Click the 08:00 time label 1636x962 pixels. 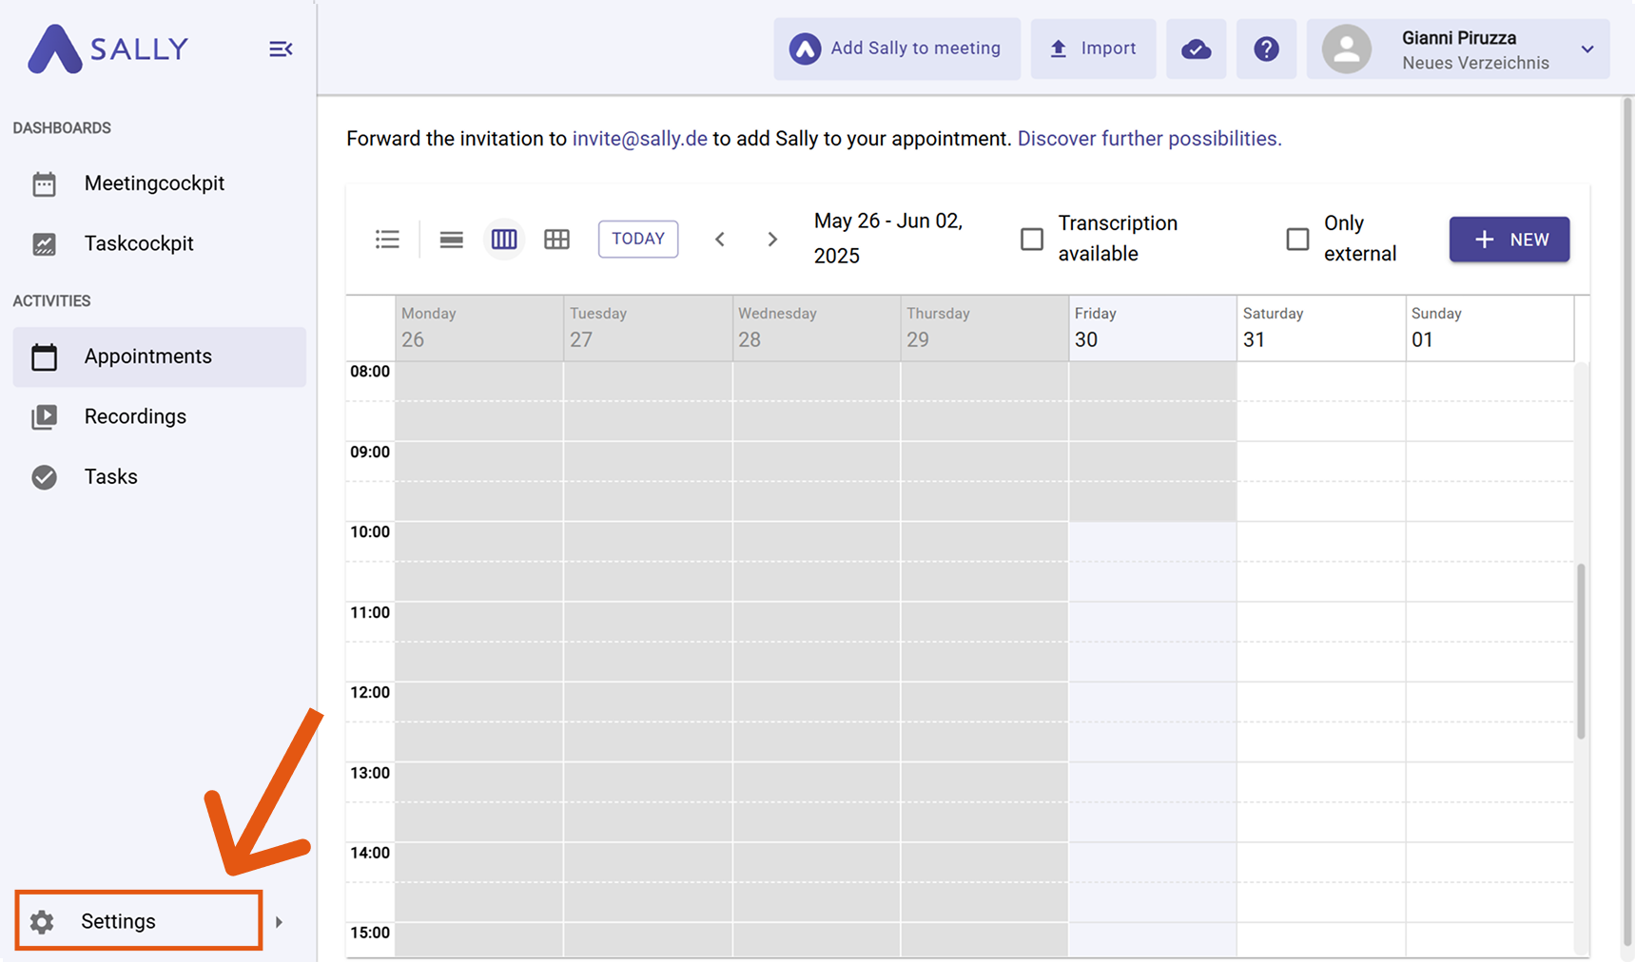click(x=370, y=372)
